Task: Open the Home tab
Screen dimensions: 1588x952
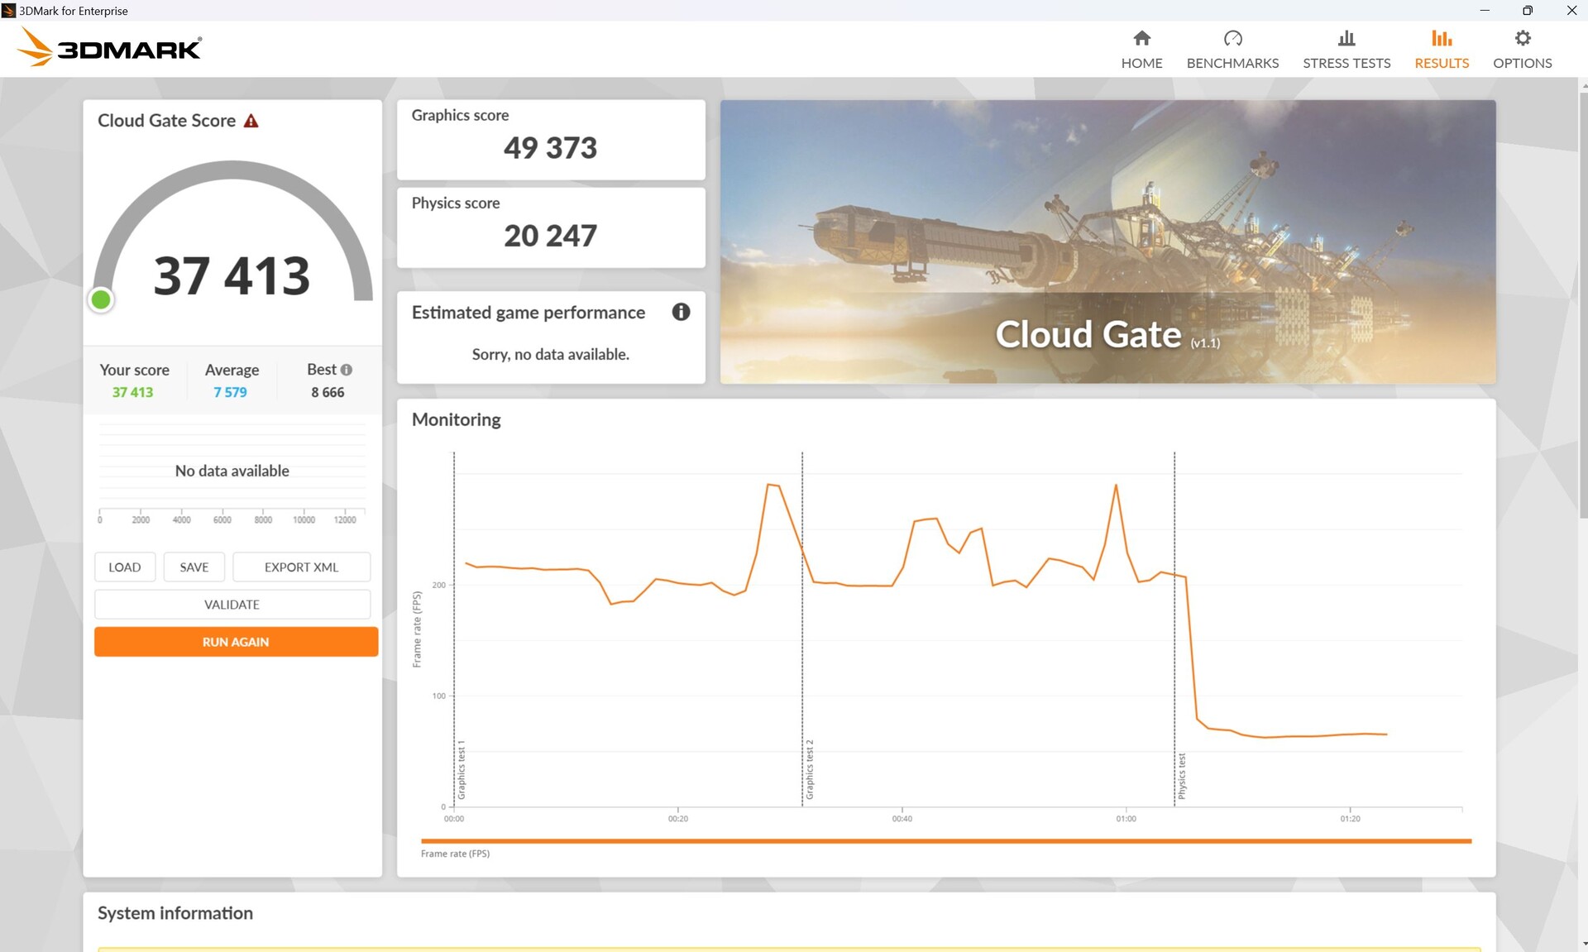Action: tap(1141, 50)
